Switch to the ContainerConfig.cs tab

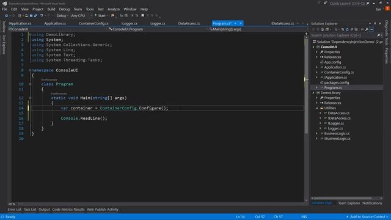pos(93,23)
